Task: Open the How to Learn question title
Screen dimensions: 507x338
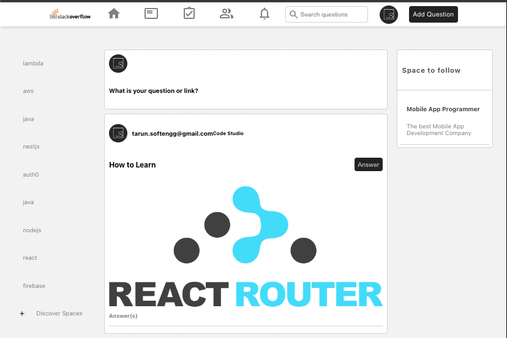Action: coord(132,165)
